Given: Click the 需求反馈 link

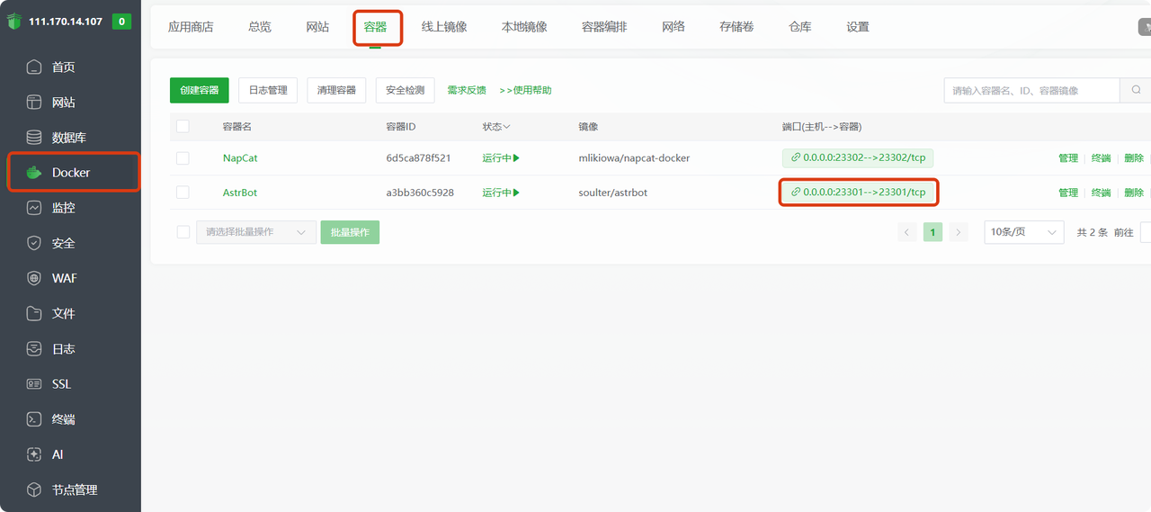Looking at the screenshot, I should click(x=467, y=90).
